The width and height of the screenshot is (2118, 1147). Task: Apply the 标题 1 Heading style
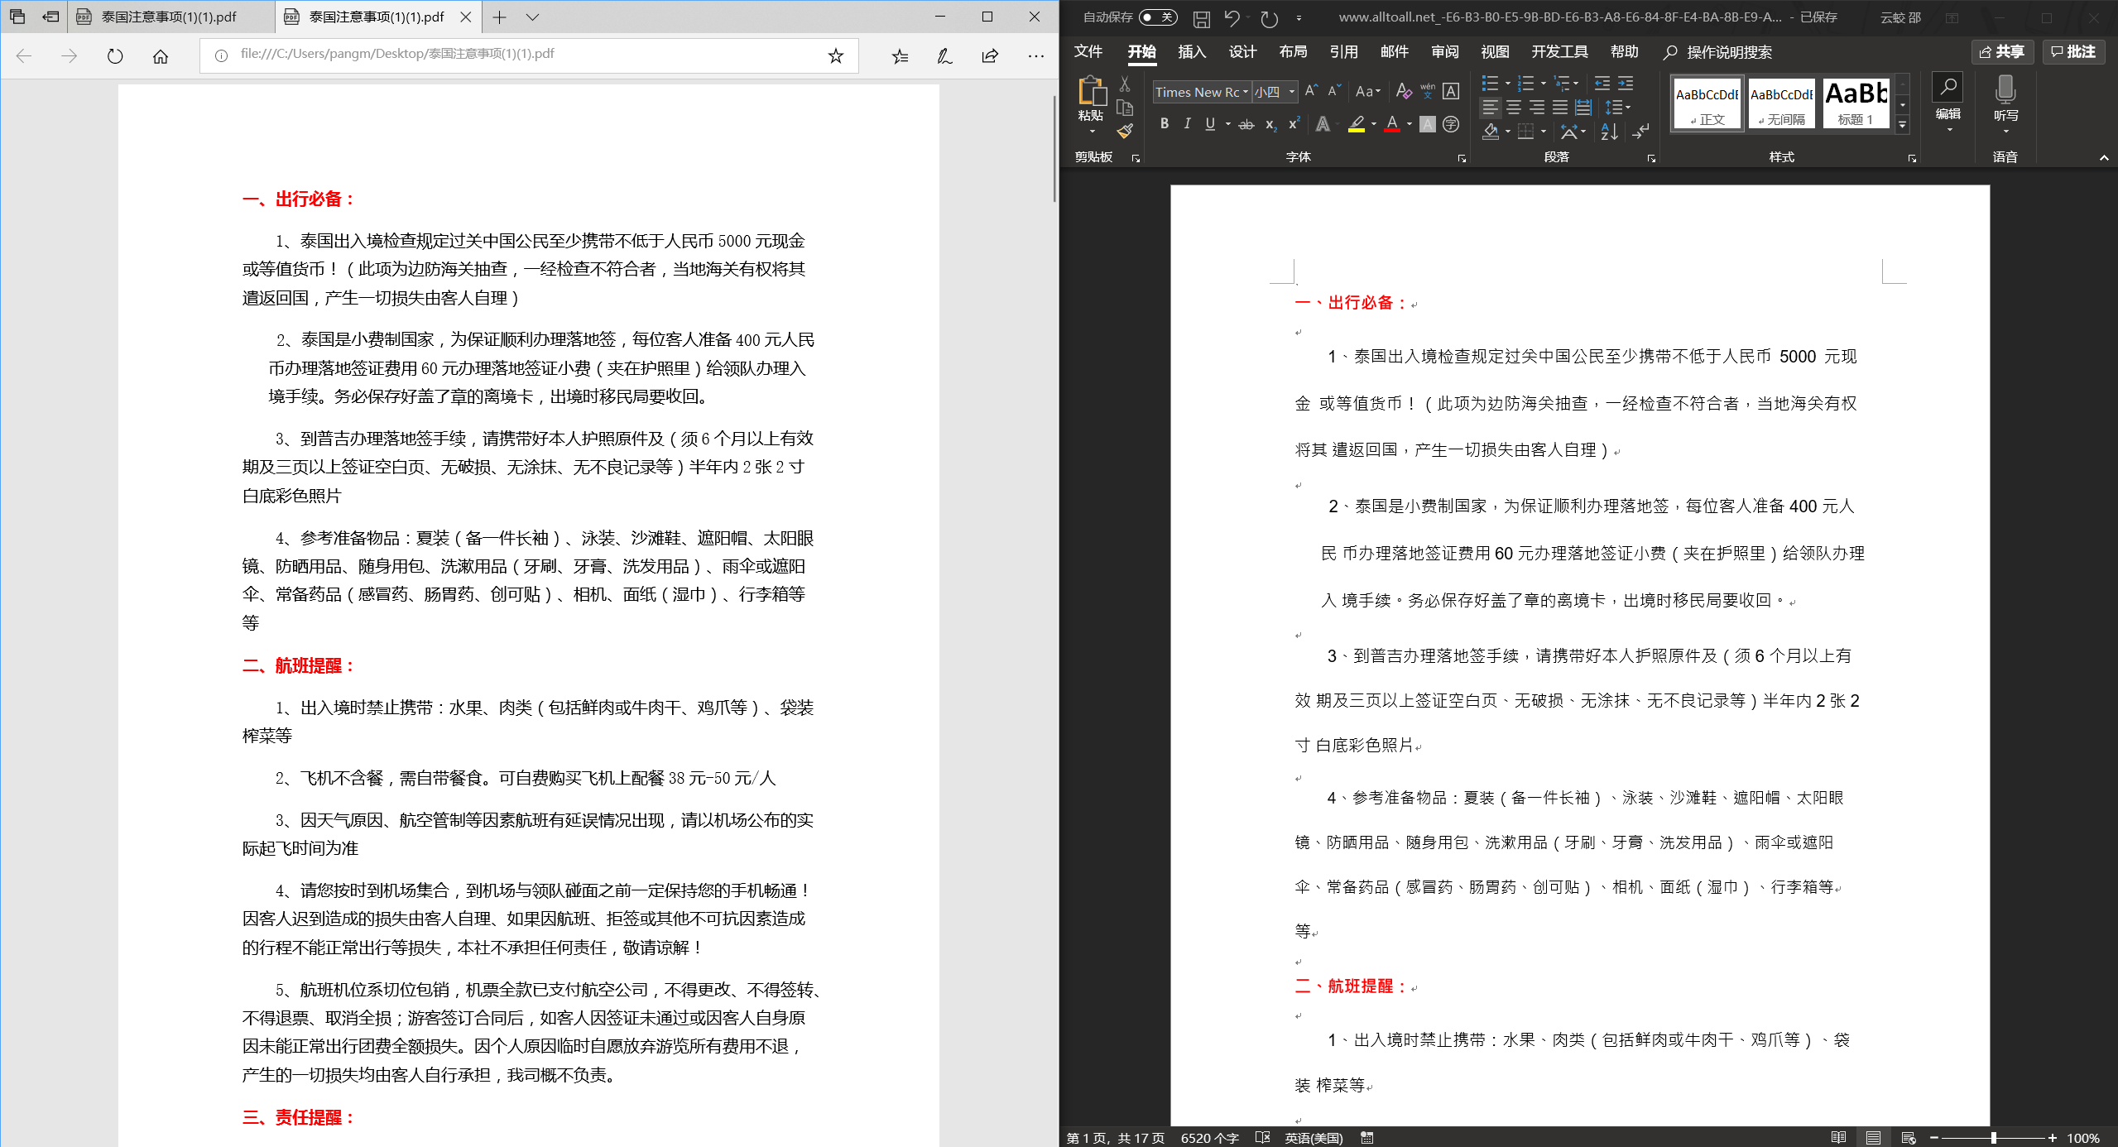pos(1856,103)
